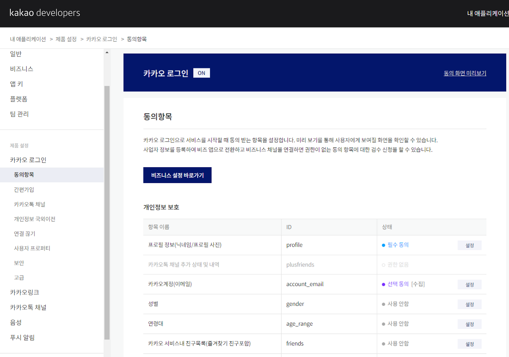This screenshot has width=509, height=357.
Task: Open 카카오링크 in the sidebar
Action: 25,292
